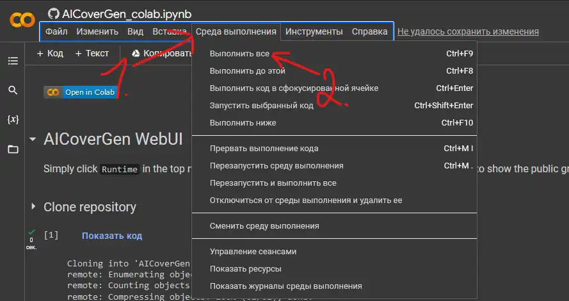Viewport: 569px width, 301px height.
Task: Expand the Clone repository section
Action: point(33,207)
